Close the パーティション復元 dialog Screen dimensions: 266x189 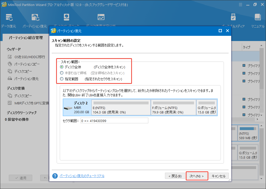point(228,31)
